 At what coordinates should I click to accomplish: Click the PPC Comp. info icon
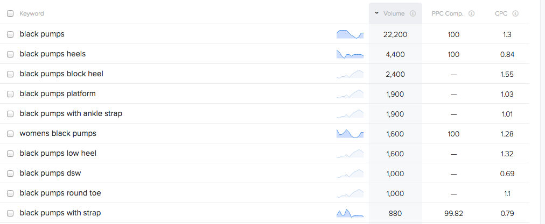pos(472,13)
